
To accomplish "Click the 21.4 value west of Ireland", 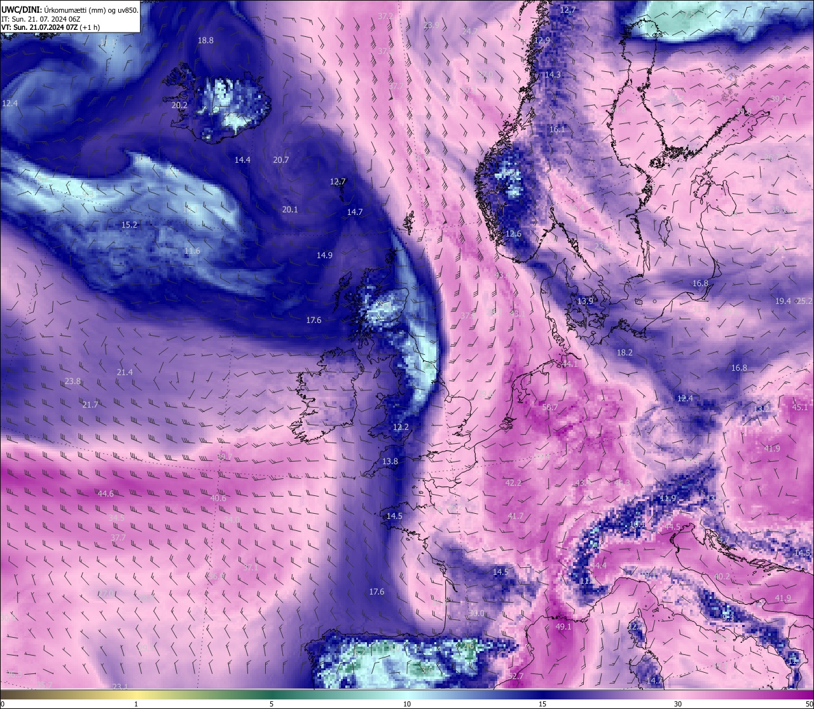I will [125, 372].
